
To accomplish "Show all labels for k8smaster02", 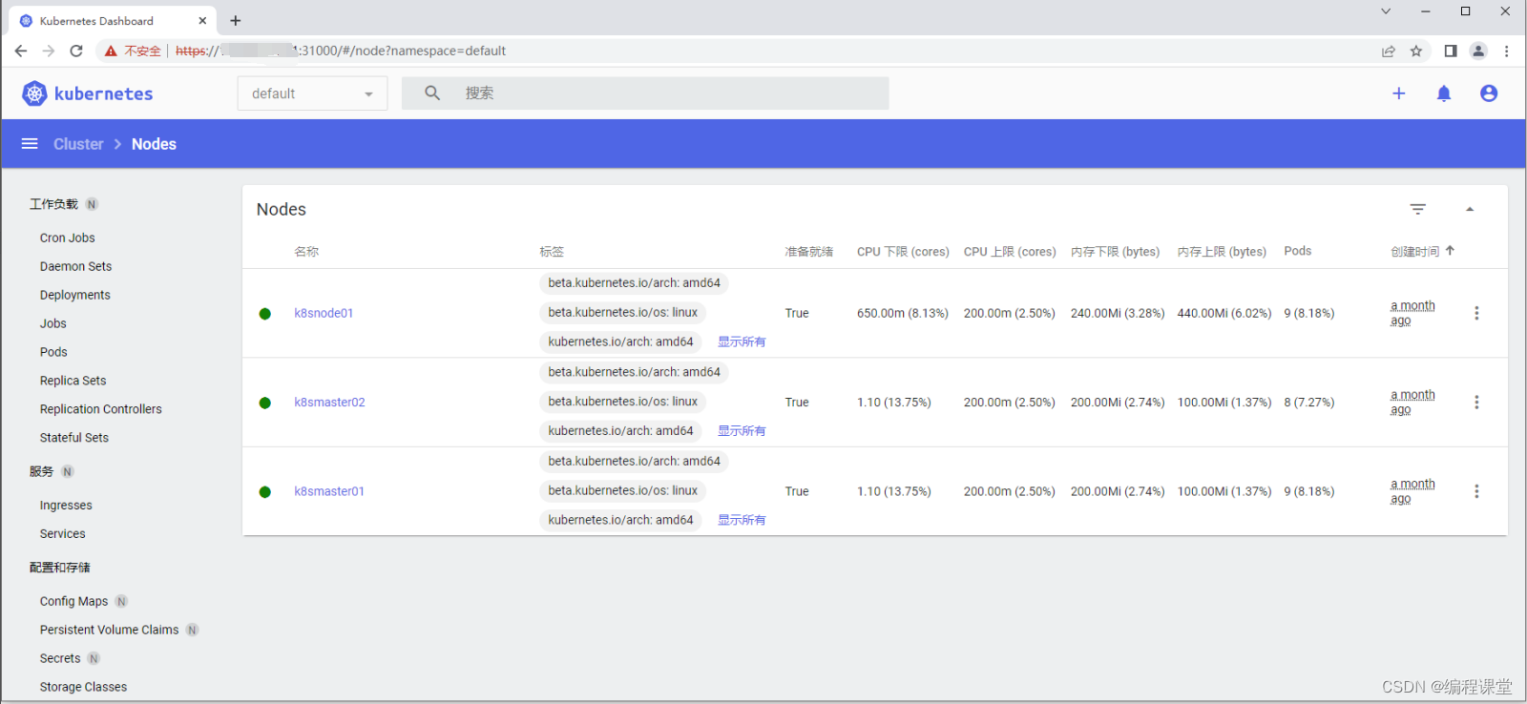I will coord(742,431).
